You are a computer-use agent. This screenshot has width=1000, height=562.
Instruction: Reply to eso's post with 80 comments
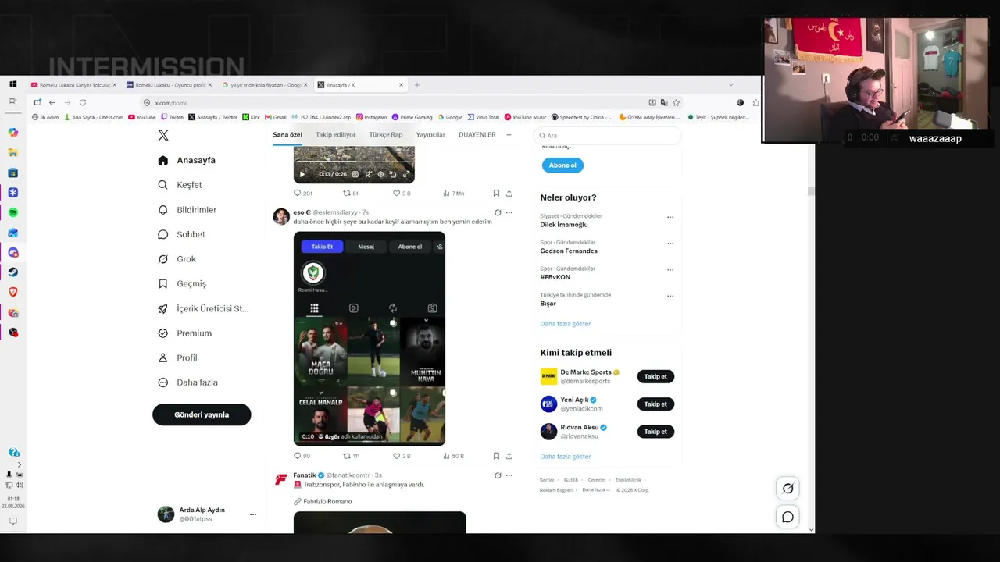(302, 456)
